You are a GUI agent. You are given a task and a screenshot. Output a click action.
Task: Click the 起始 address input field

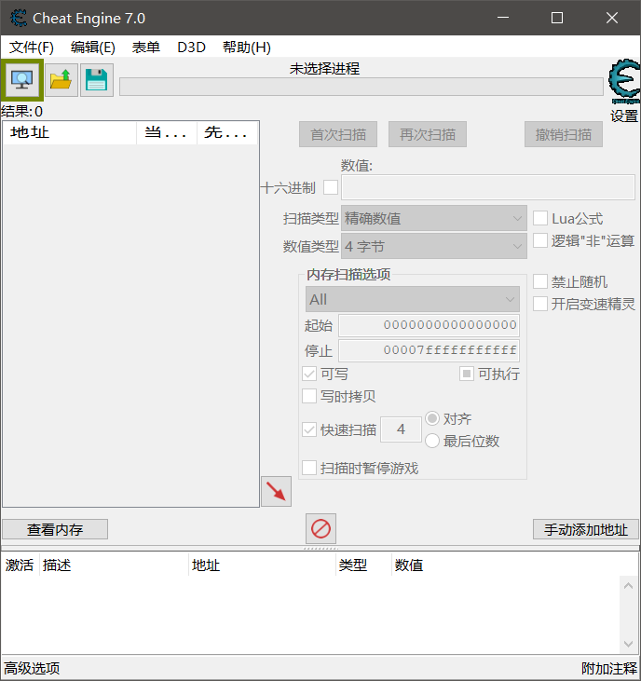click(x=430, y=325)
